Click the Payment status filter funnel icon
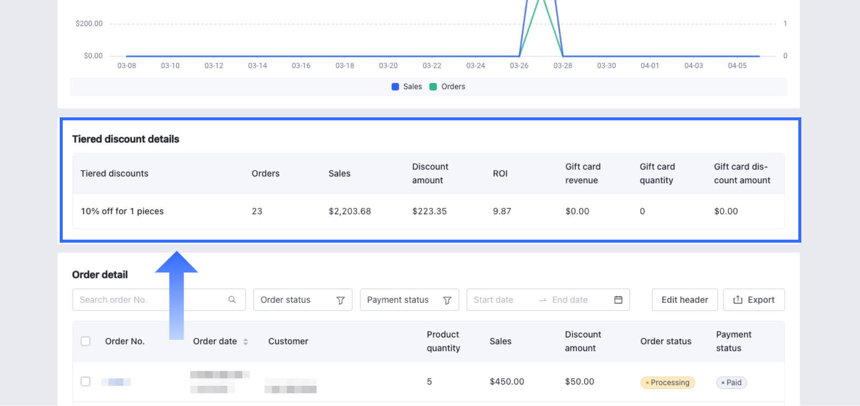Image resolution: width=860 pixels, height=406 pixels. tap(447, 300)
